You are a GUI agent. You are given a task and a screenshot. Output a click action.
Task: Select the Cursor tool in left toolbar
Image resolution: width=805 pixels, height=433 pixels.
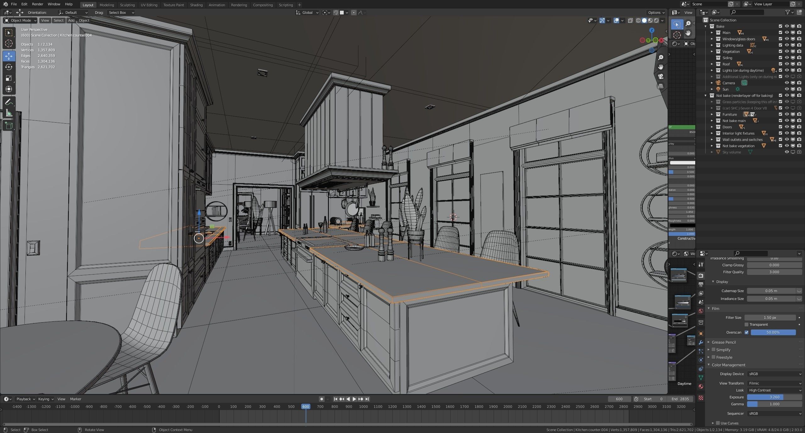9,43
